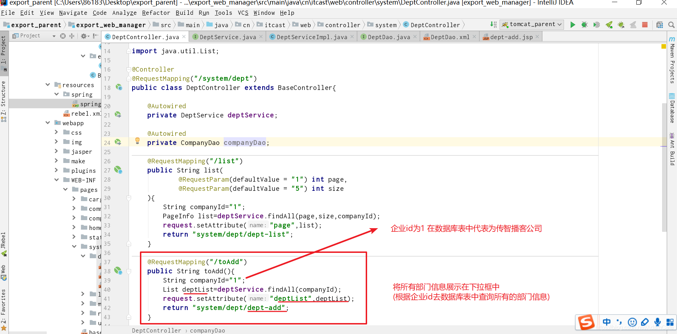
Task: Open the VCS menu
Action: 243,13
